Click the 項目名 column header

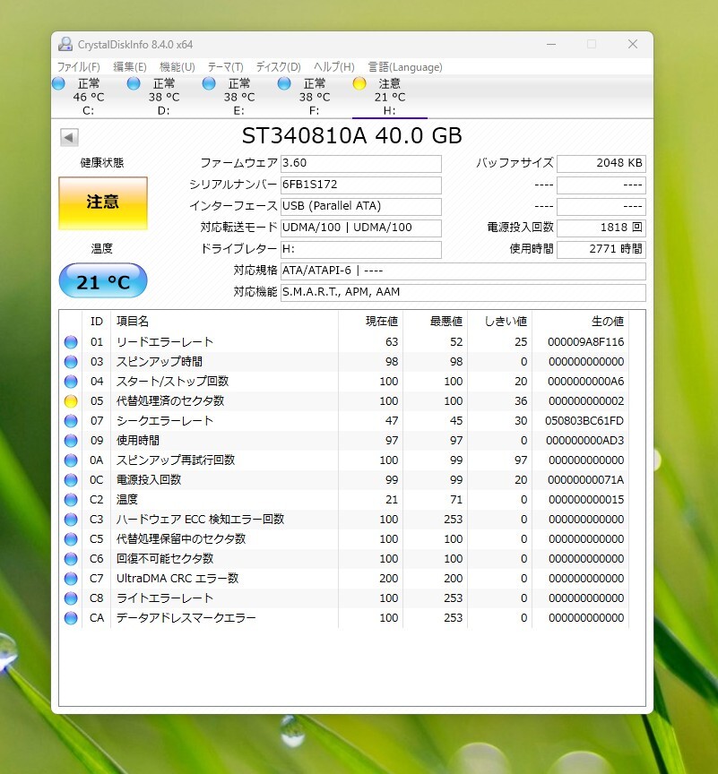point(225,322)
